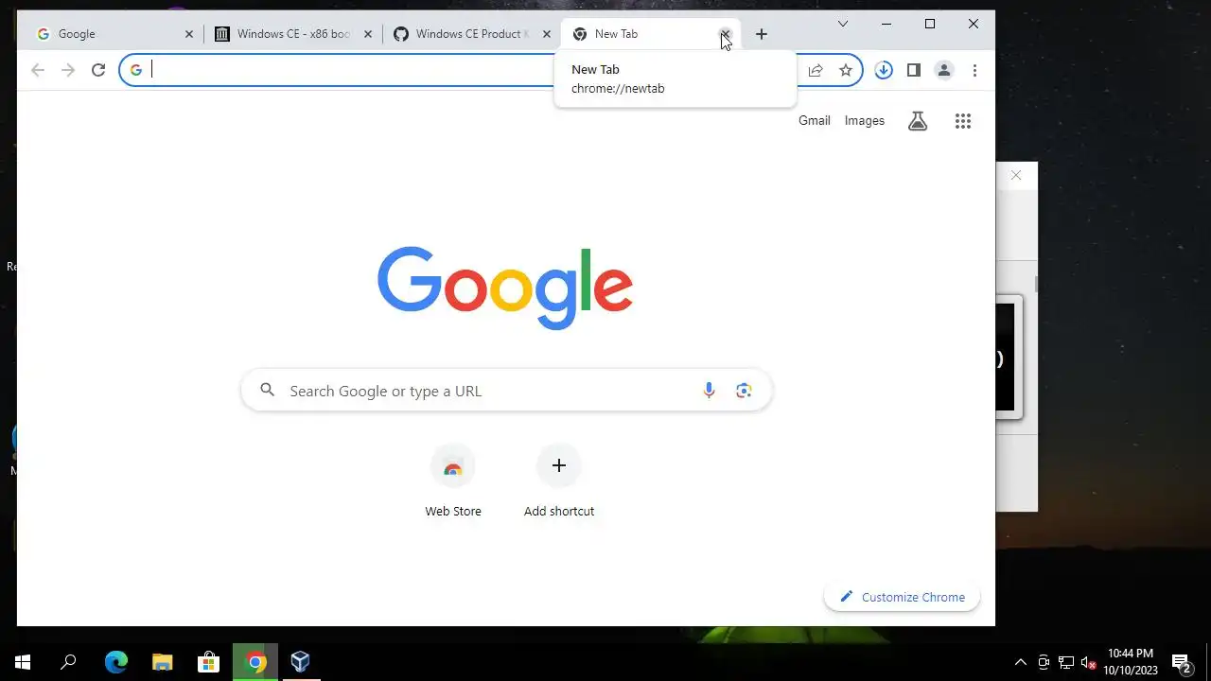Screen dimensions: 1211x681
Task: Close the Windows CE - x86 boot tab
Action: pos(368,34)
